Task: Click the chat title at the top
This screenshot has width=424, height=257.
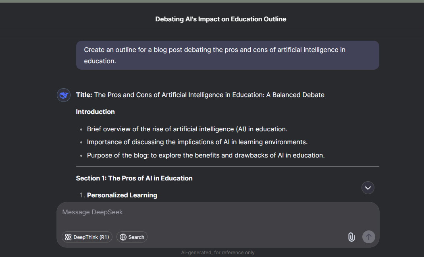Action: coord(220,19)
